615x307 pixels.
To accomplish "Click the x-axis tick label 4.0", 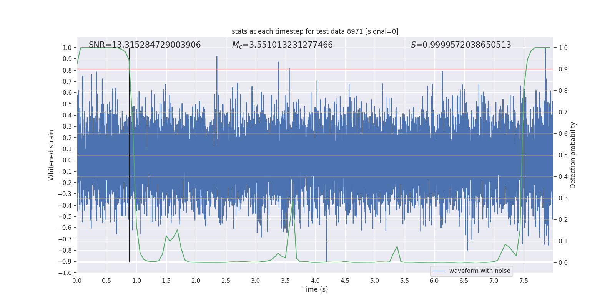I will pos(315,281).
